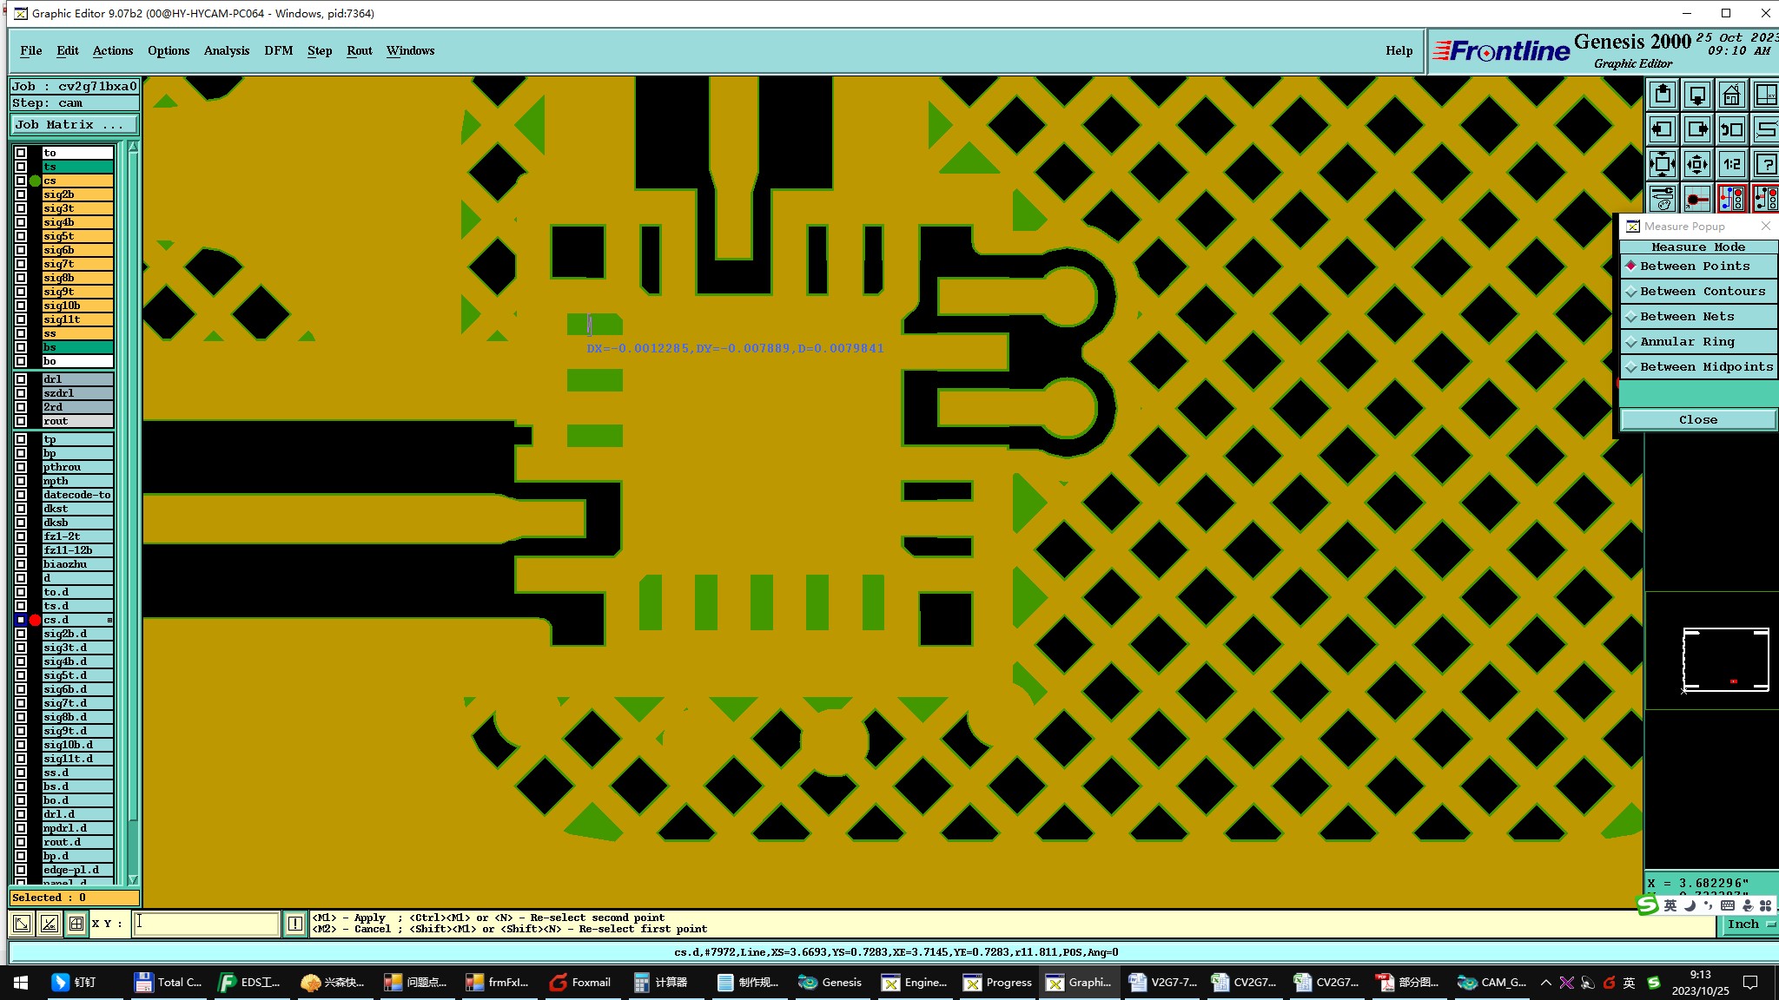Toggle checkbox for the drl layer
The width and height of the screenshot is (1779, 1000).
[x=21, y=379]
